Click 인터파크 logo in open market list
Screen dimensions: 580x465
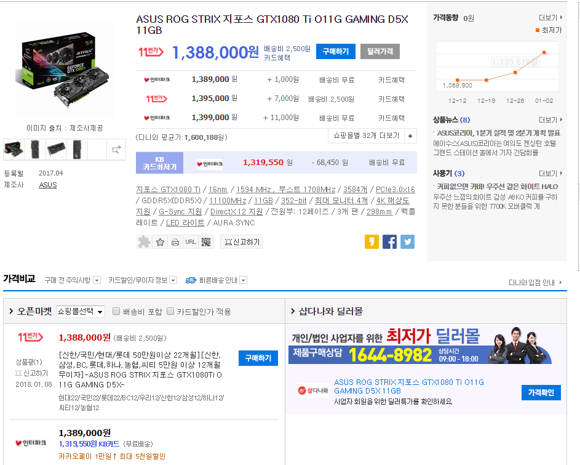(x=31, y=443)
